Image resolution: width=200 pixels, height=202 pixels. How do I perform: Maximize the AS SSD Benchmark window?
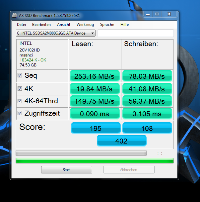tap(157, 14)
